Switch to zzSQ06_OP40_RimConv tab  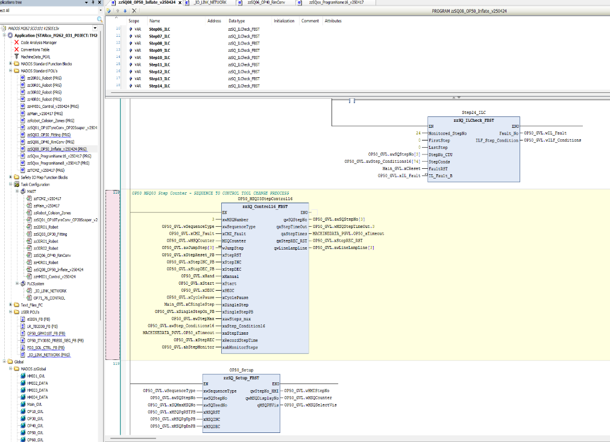(265, 3)
